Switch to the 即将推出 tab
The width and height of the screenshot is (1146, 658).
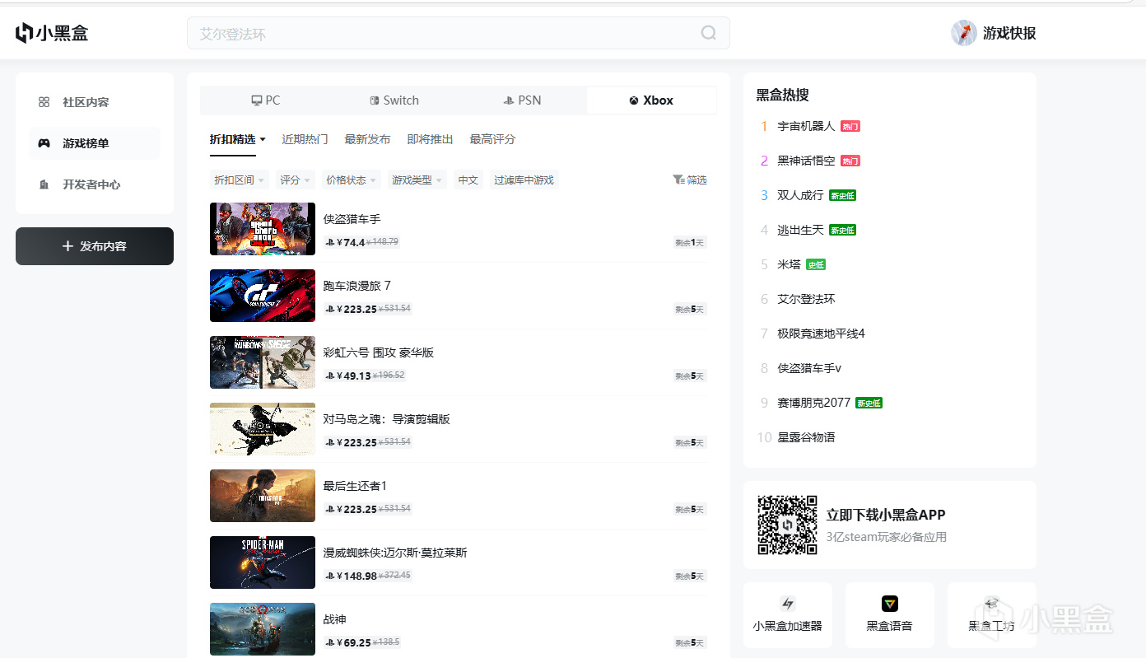click(430, 139)
